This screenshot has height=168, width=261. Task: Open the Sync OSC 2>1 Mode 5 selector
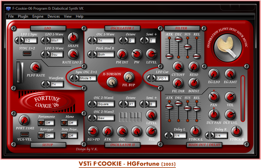pyautogui.click(x=88, y=78)
